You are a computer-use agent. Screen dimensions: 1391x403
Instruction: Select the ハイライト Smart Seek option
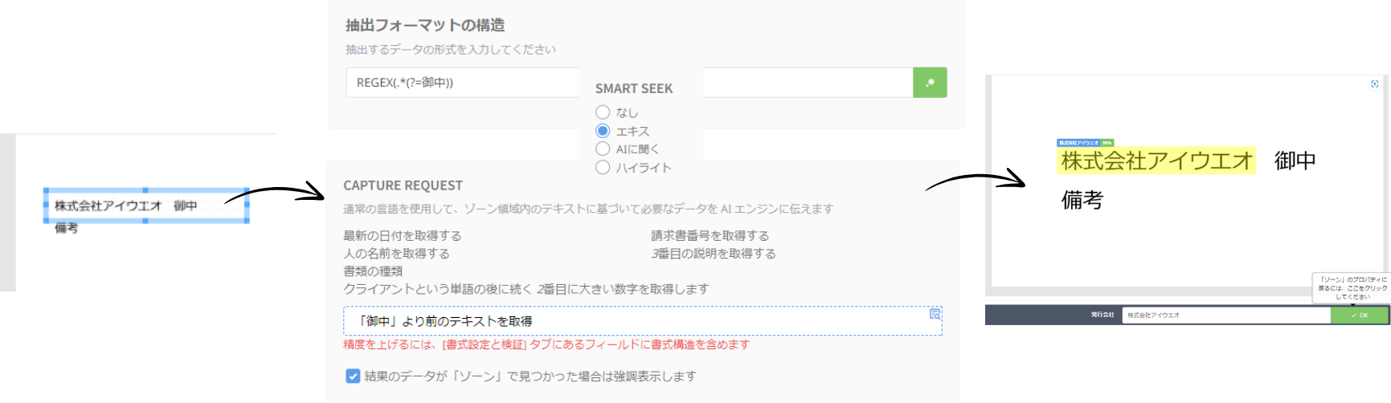point(603,167)
